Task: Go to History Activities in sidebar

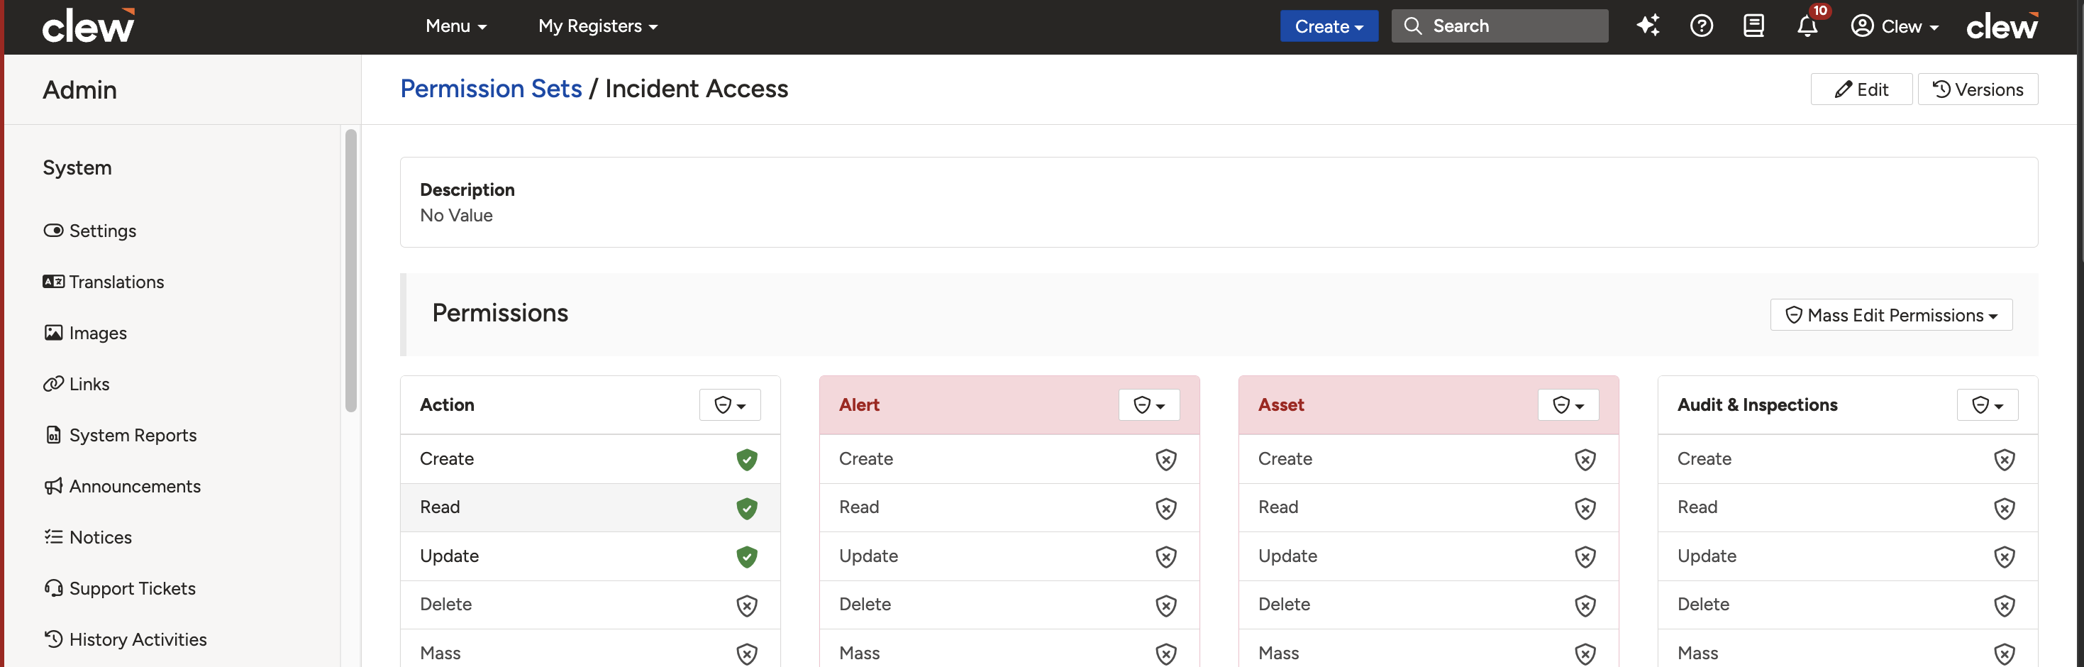Action: point(126,639)
